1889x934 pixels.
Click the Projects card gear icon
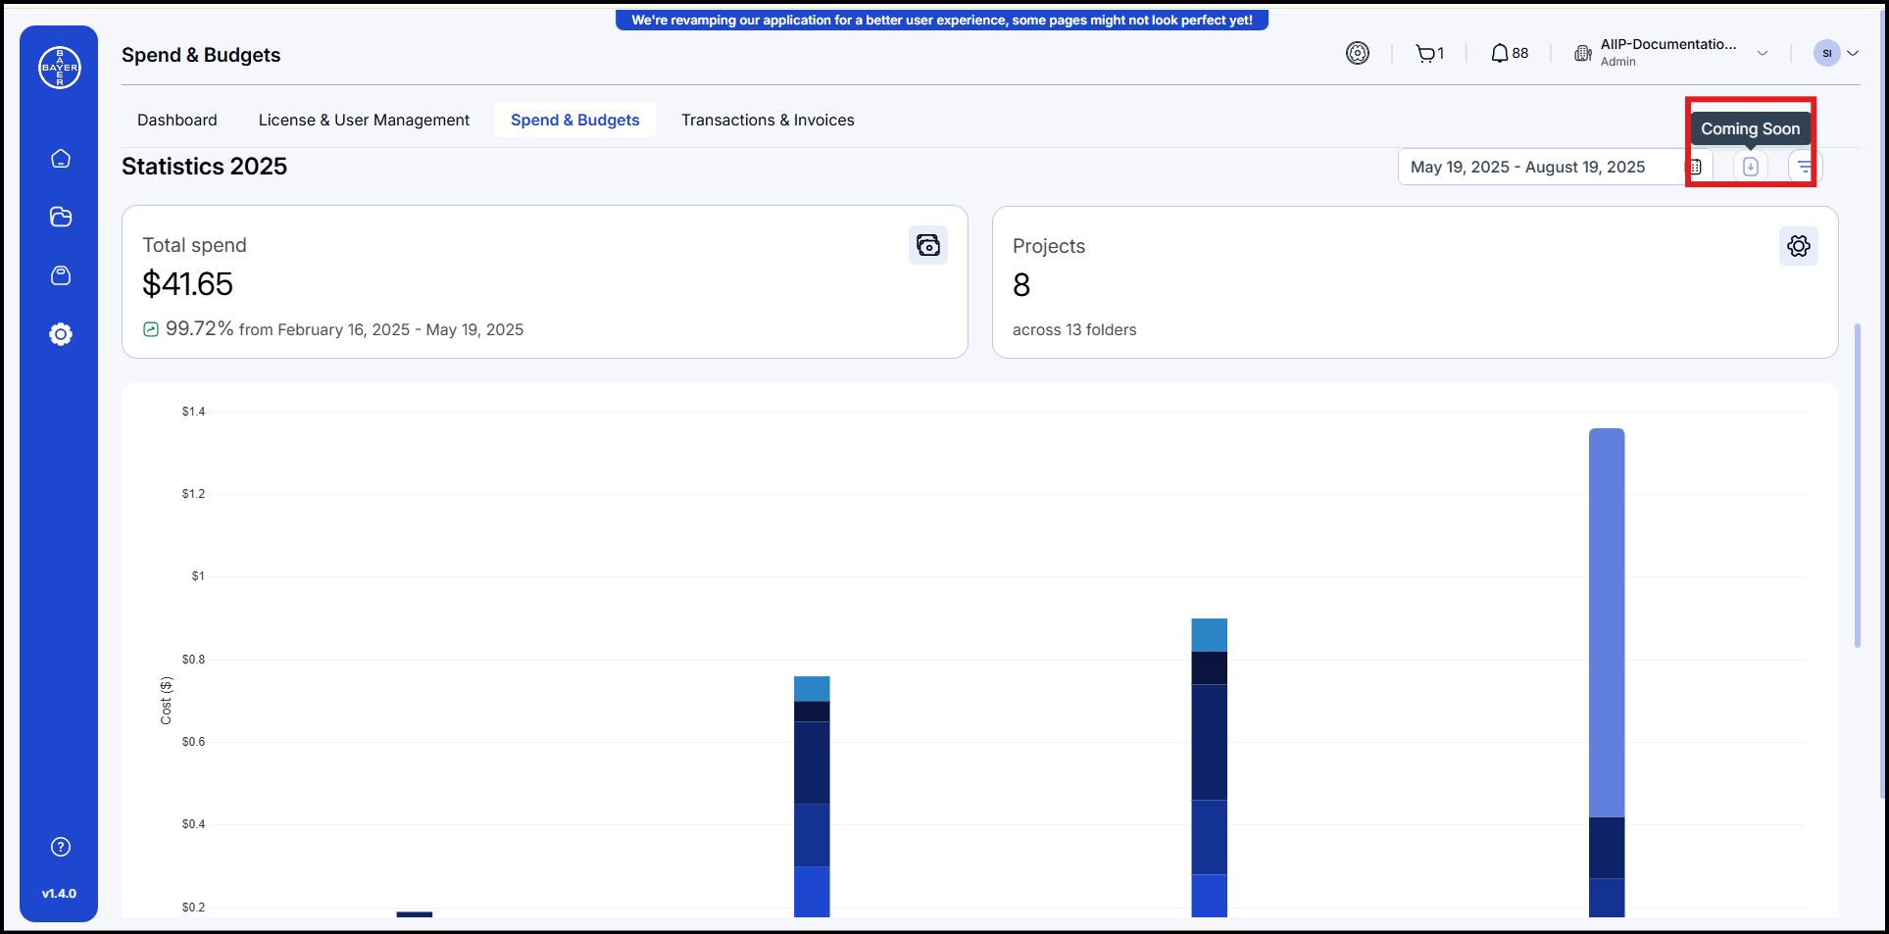(1799, 246)
